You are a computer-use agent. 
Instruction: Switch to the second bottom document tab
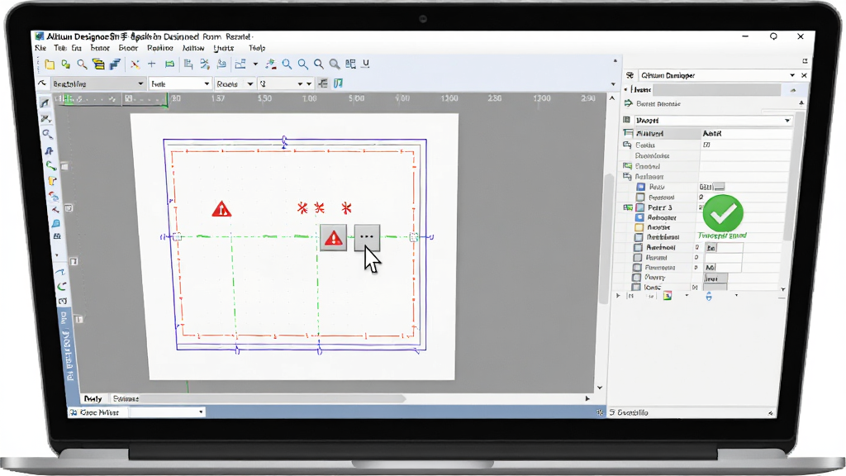(x=126, y=398)
